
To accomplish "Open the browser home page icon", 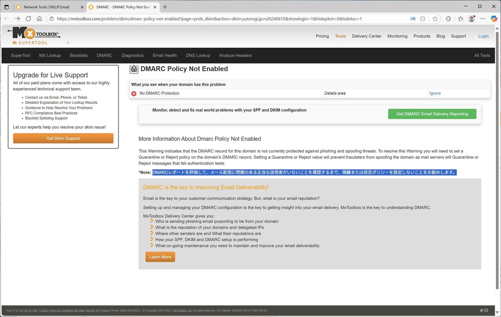I will (39, 18).
